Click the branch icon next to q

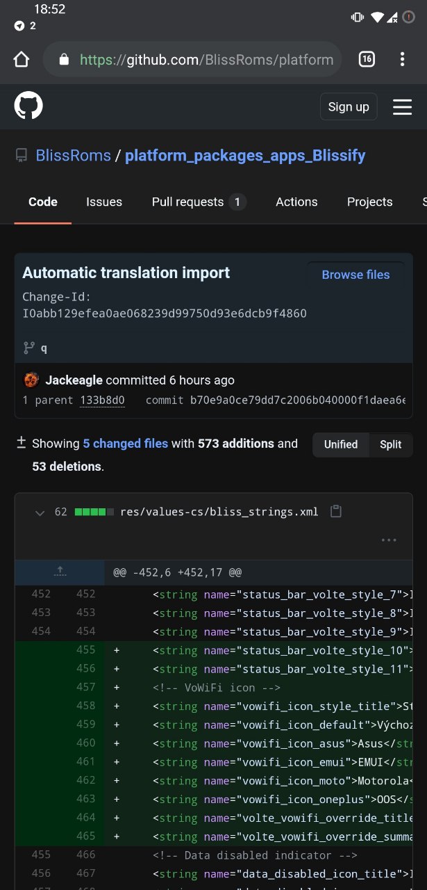click(29, 348)
